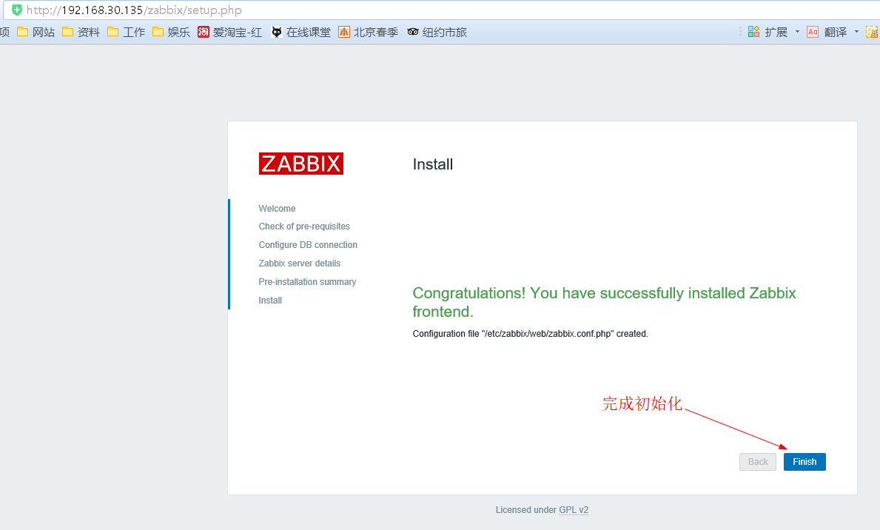Select Pre-installation summary step
Image resolution: width=880 pixels, height=530 pixels.
[x=307, y=282]
